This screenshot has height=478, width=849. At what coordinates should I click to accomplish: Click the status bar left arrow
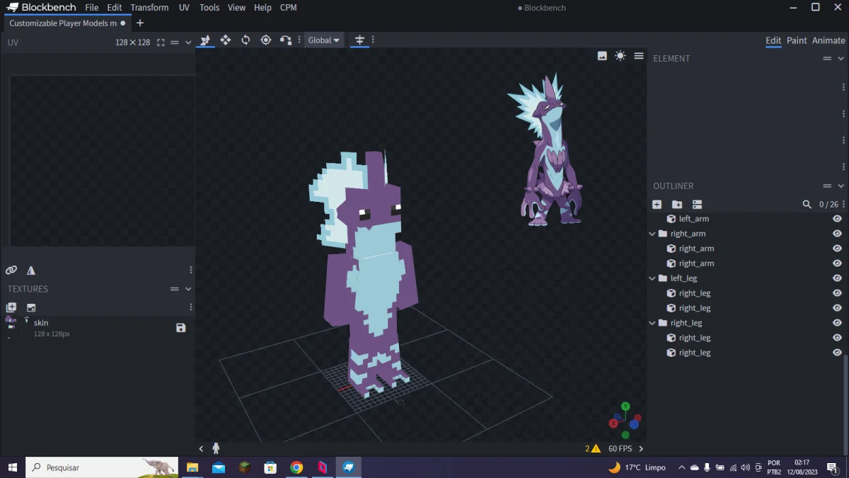(x=201, y=448)
